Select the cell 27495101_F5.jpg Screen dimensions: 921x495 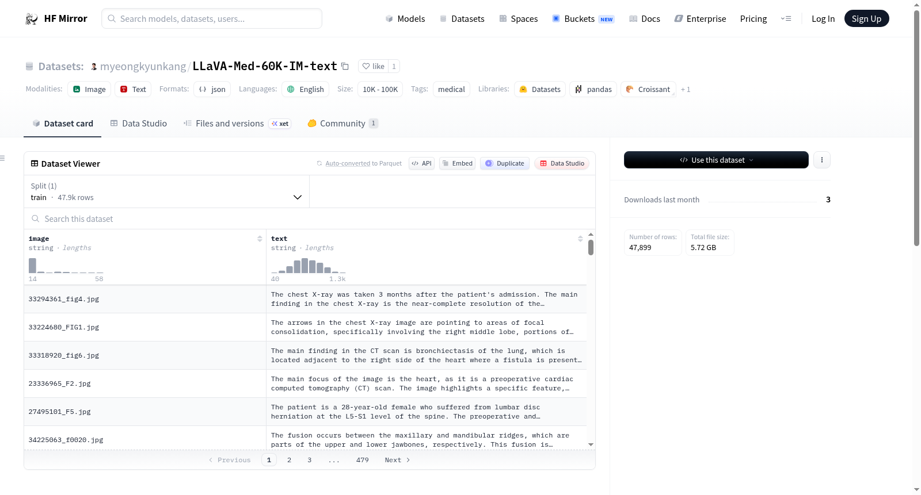pyautogui.click(x=145, y=412)
